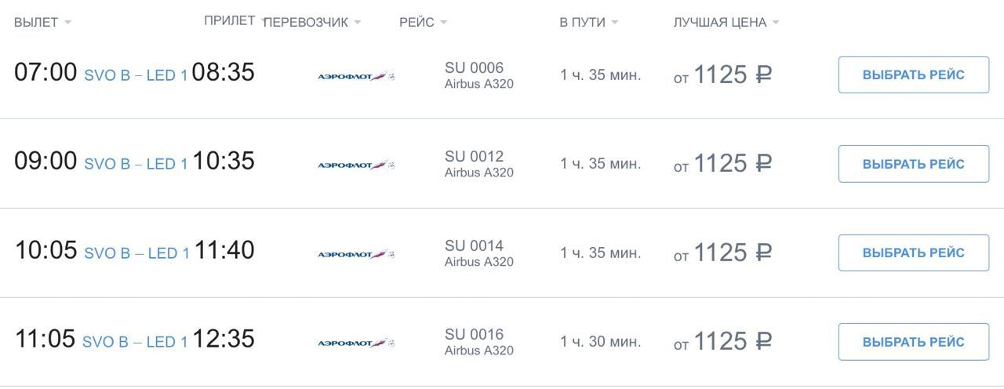This screenshot has height=389, width=1004.
Task: Sort by ЛУЧШАЯ ЦЕНА price column
Action: click(x=726, y=22)
